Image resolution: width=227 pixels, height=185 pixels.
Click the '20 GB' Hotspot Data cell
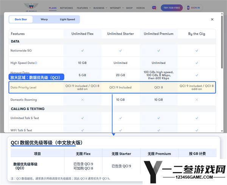point(120,75)
